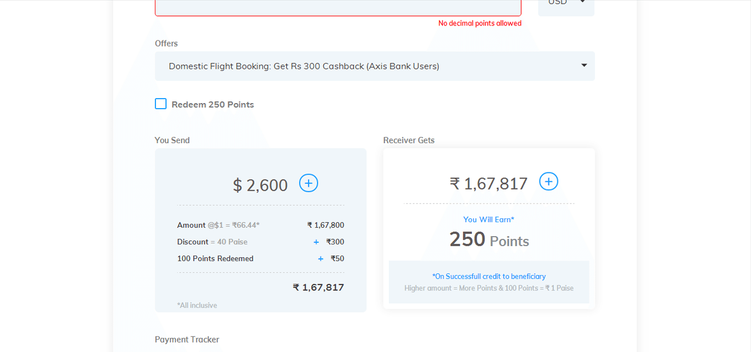Click On Successfull credit to beneficiary note
This screenshot has width=751, height=352.
tap(489, 276)
